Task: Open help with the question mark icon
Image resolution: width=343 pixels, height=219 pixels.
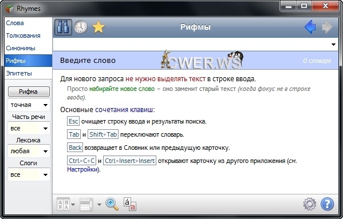Action: click(327, 204)
